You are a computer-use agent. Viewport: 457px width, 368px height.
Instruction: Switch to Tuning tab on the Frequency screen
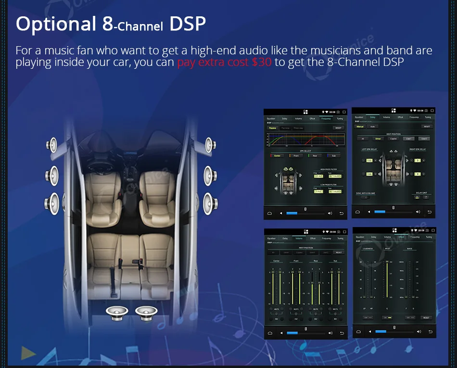pos(340,119)
